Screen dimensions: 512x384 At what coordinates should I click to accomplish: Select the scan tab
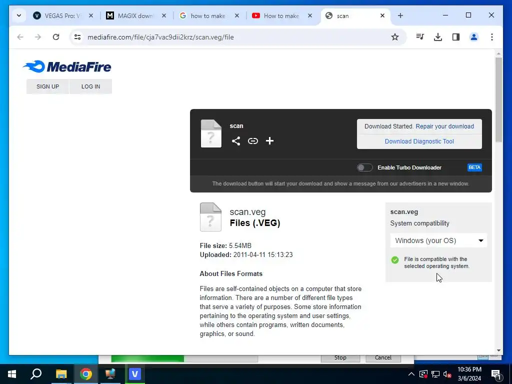355,15
